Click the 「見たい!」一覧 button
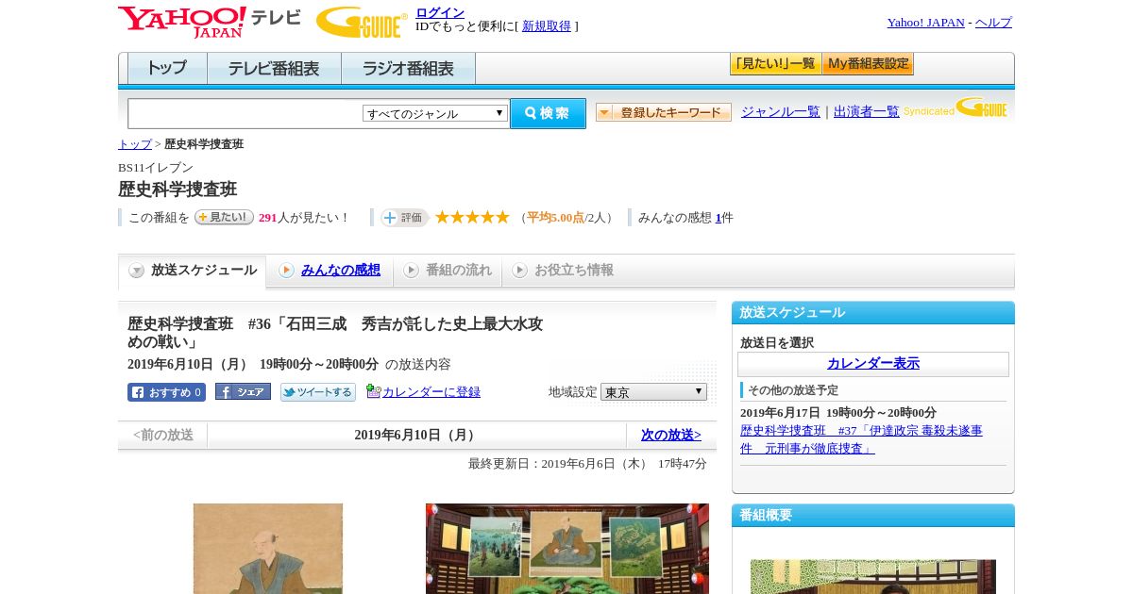1133x594 pixels. pos(775,64)
